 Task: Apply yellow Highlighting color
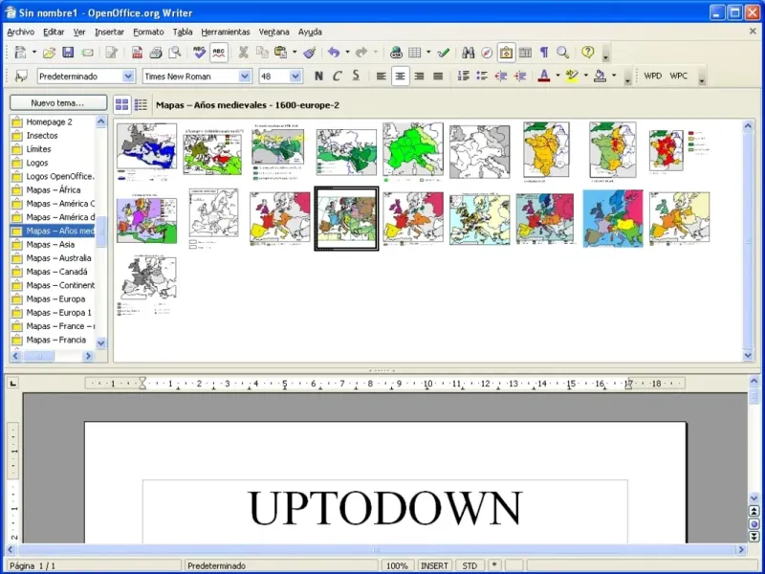(x=572, y=76)
